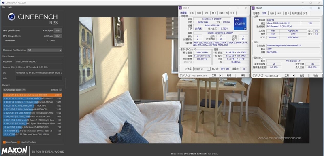Viewport: 324px width, 156px height.
Task: Select ranking row 1 i9-14900KF
Action: point(32,95)
